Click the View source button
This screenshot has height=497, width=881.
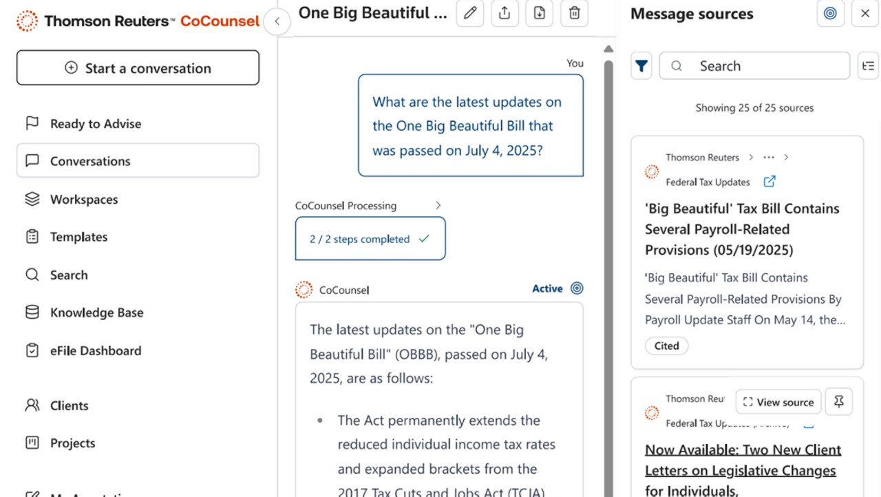[x=778, y=402]
